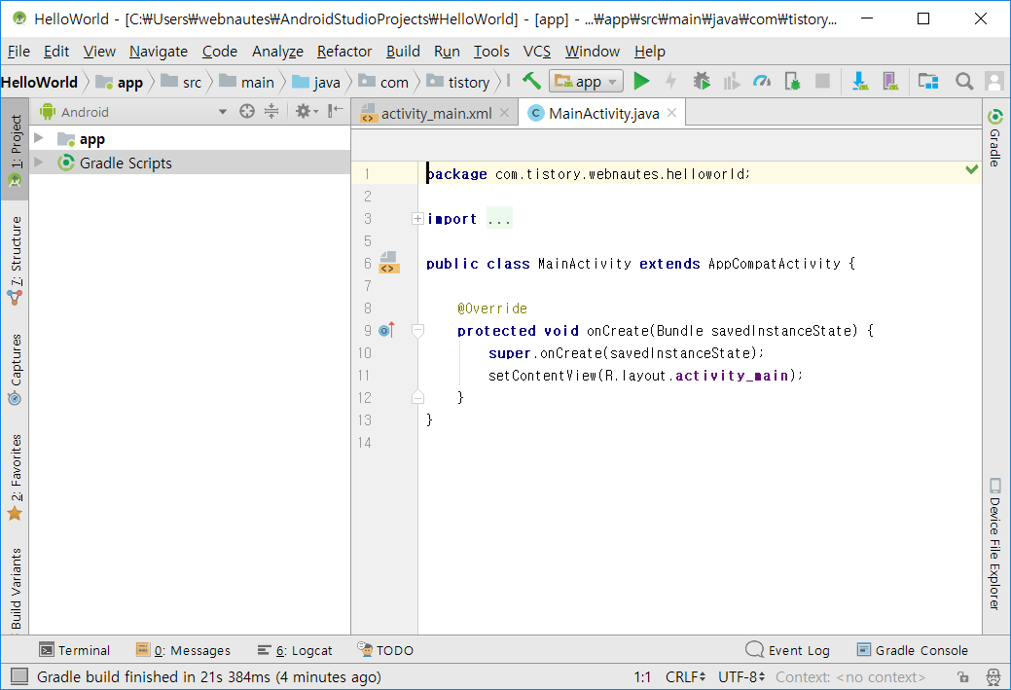Click the Search Everywhere magnifier

[964, 81]
